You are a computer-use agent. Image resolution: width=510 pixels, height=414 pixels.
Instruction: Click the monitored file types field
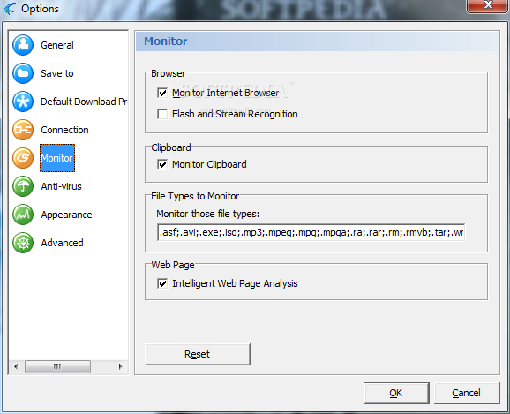tap(311, 232)
